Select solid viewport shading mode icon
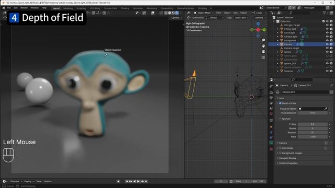 pyautogui.click(x=170, y=13)
